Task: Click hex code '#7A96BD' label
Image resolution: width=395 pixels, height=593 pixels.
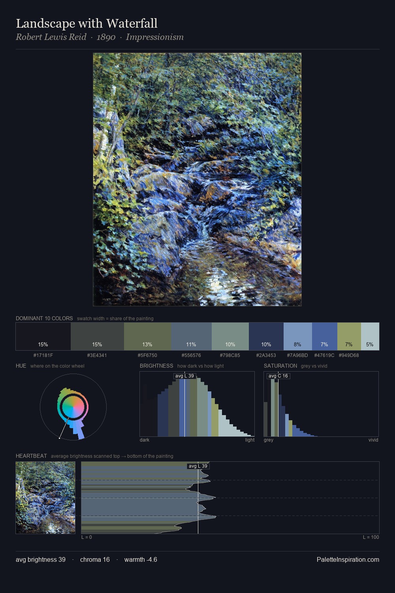Action: tap(297, 355)
